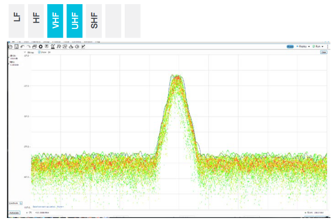Image resolution: width=336 pixels, height=223 pixels.
Task: Click the Redo arrow icon
Action: 28,47
